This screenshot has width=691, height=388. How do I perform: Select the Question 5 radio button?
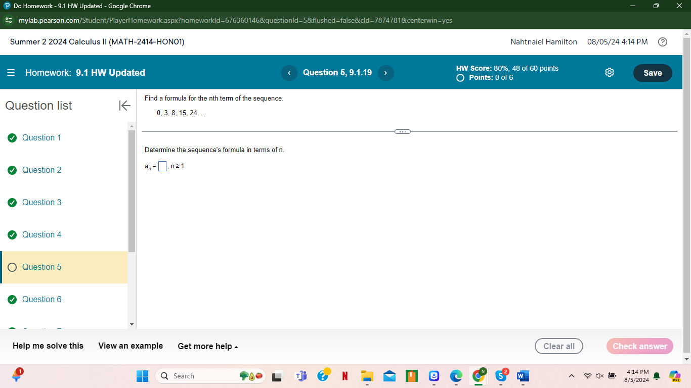(12, 267)
